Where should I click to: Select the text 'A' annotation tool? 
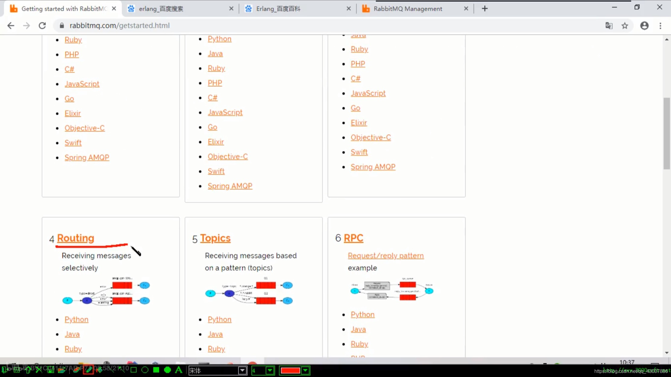179,370
